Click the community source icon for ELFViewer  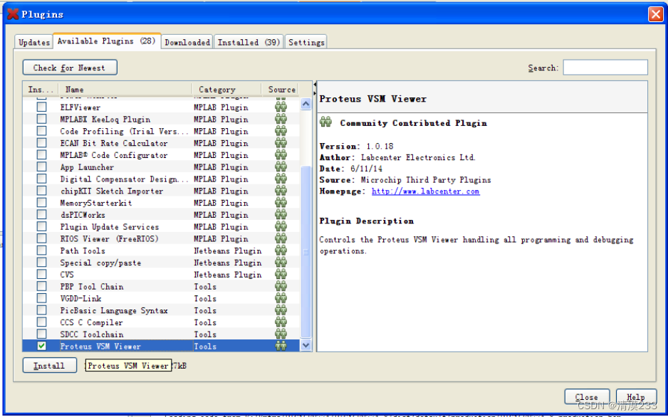pyautogui.click(x=281, y=107)
